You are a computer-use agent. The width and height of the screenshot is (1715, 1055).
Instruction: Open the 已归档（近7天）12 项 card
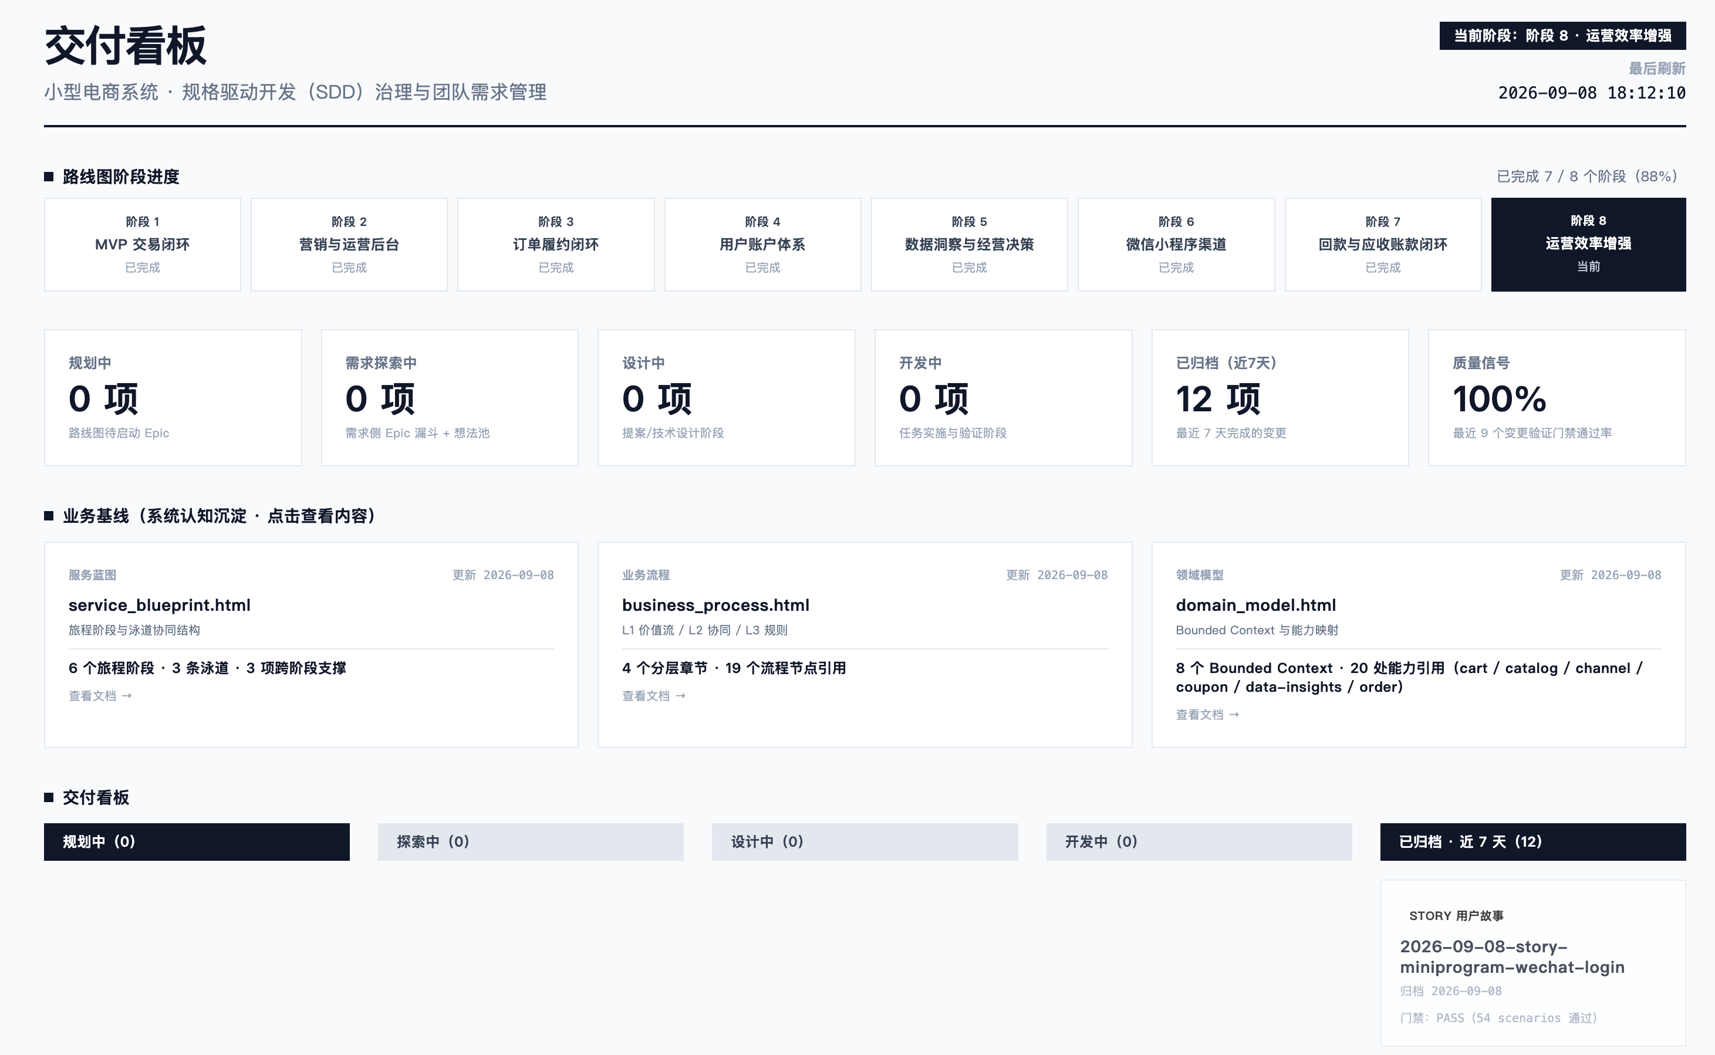pyautogui.click(x=1280, y=398)
